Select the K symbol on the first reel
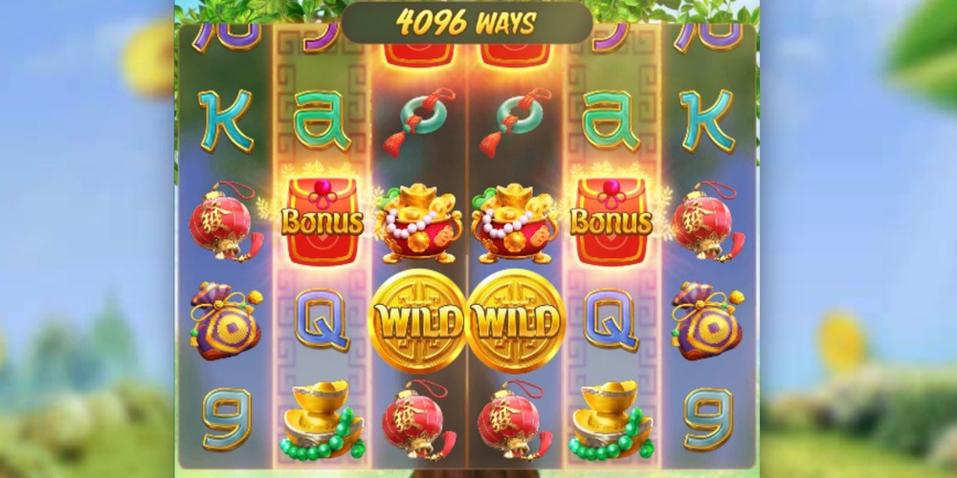The width and height of the screenshot is (957, 478). 225,120
